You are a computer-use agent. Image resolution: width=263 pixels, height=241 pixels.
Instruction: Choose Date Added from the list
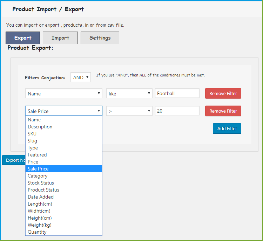[x=40, y=197]
